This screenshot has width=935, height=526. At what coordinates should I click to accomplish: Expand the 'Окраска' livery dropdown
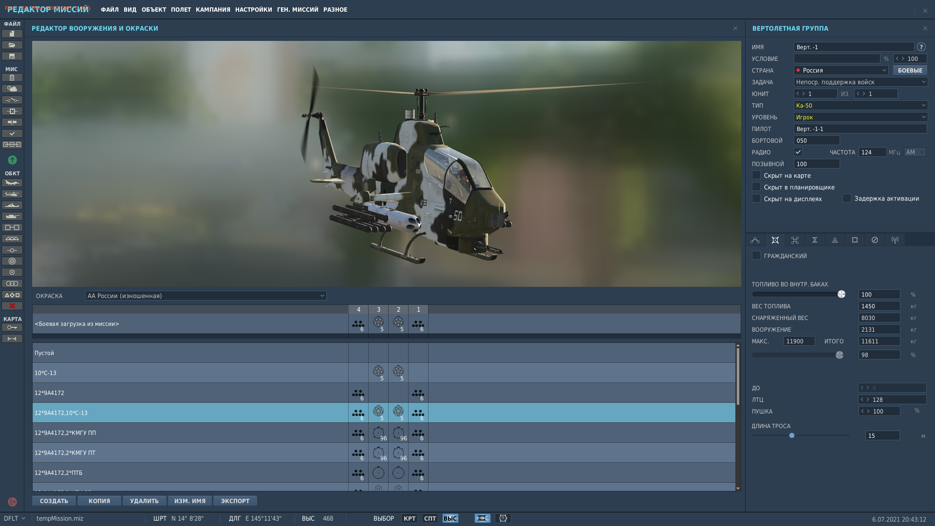pyautogui.click(x=206, y=296)
